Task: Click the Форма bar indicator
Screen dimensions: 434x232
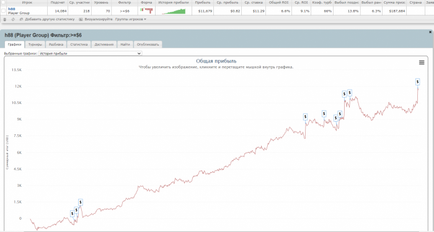Action: pos(146,11)
